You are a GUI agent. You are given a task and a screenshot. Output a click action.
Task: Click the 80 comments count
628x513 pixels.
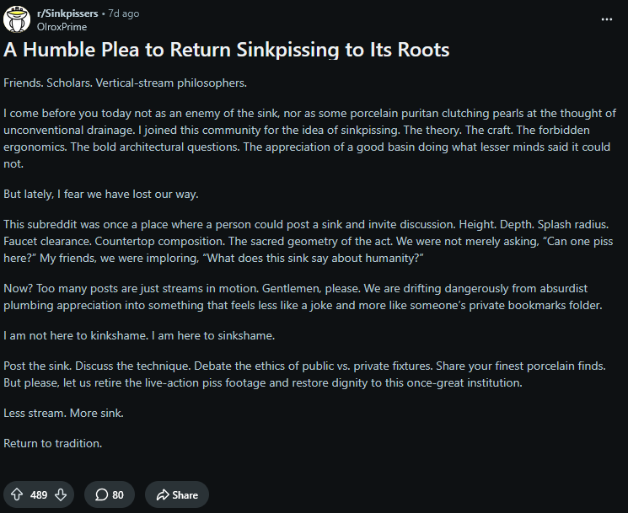118,494
